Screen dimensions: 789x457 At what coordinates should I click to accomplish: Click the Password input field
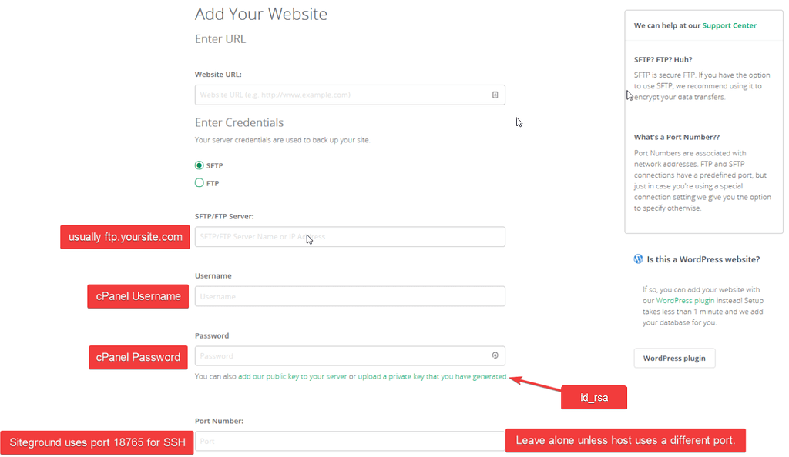[x=350, y=355]
